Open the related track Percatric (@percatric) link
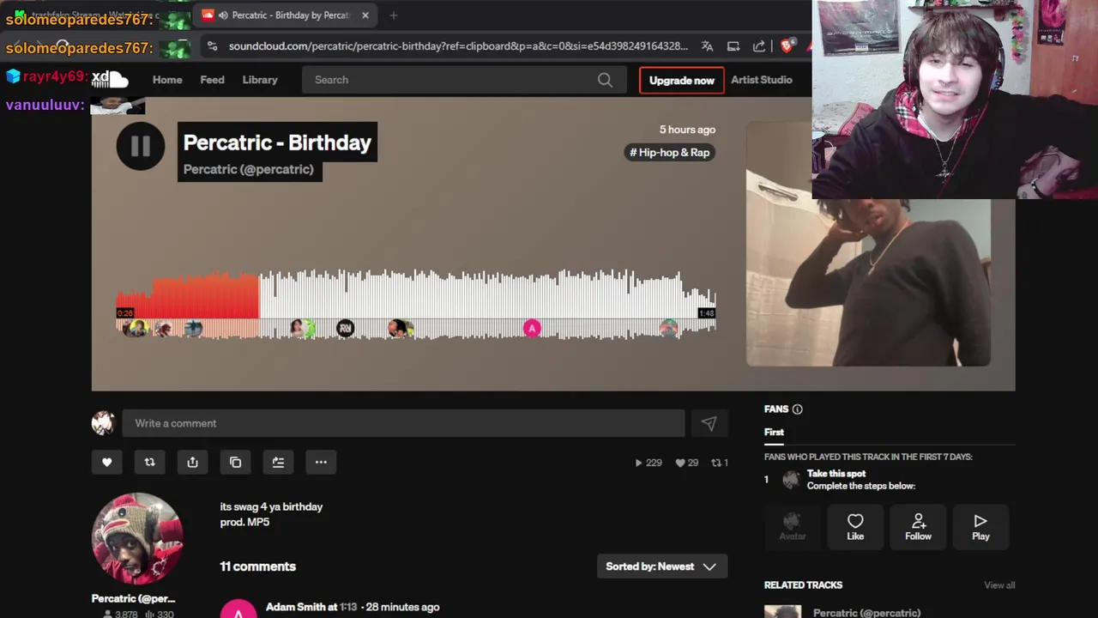1098x618 pixels. tap(866, 613)
